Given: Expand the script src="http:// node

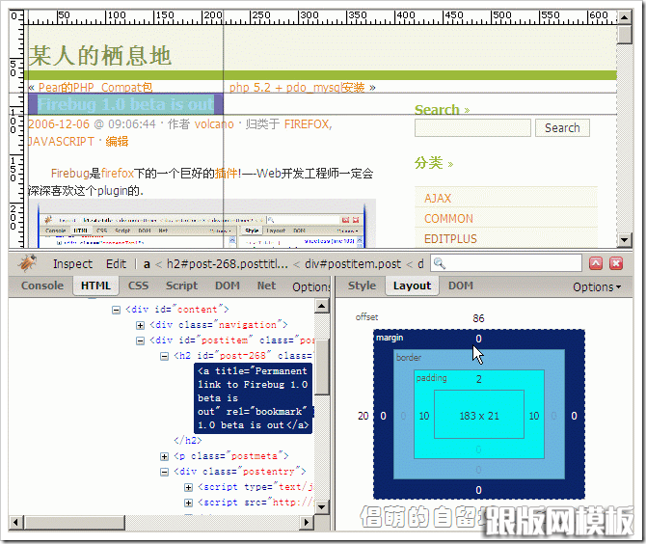Looking at the screenshot, I should pyautogui.click(x=188, y=503).
